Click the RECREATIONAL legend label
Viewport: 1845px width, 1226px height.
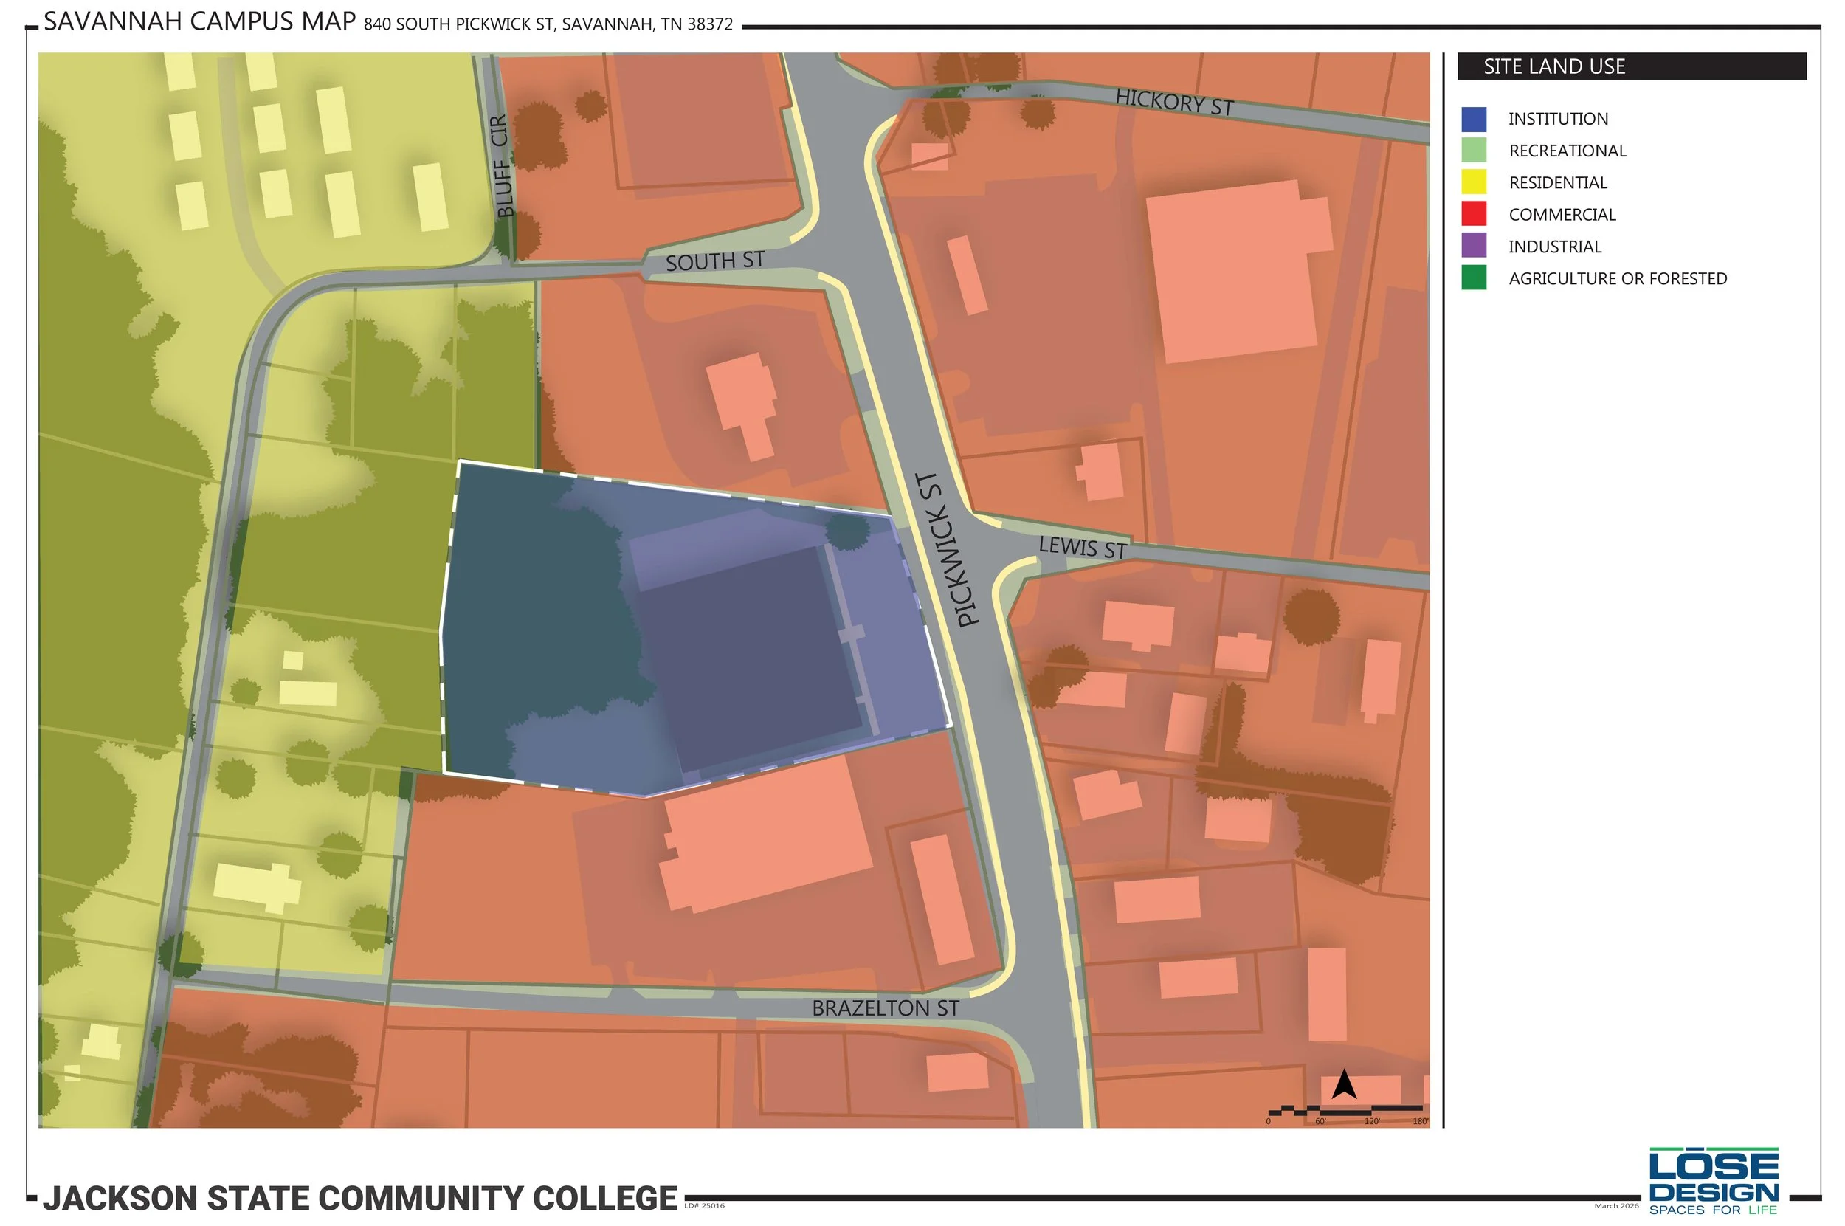pos(1567,151)
